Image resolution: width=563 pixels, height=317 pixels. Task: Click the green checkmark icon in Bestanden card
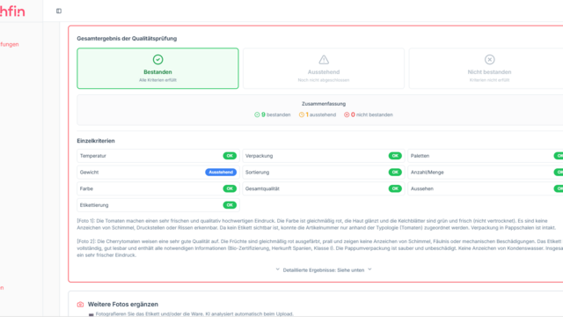pyautogui.click(x=157, y=59)
